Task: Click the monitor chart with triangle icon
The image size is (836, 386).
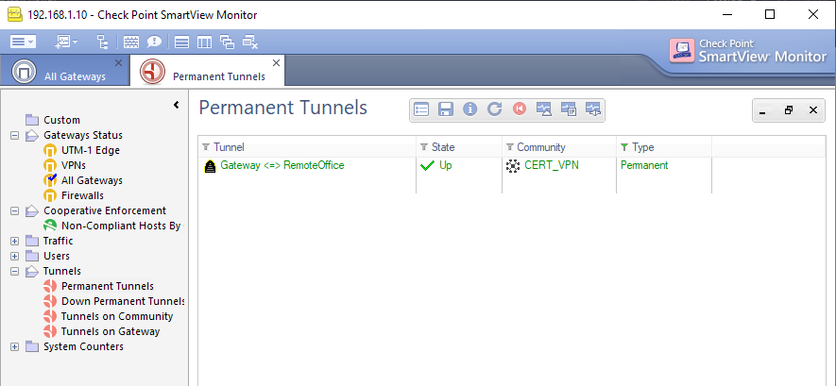Action: pos(544,109)
